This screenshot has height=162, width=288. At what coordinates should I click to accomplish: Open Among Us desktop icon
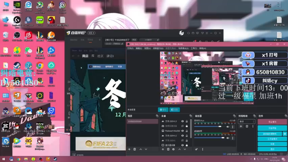[51, 21]
